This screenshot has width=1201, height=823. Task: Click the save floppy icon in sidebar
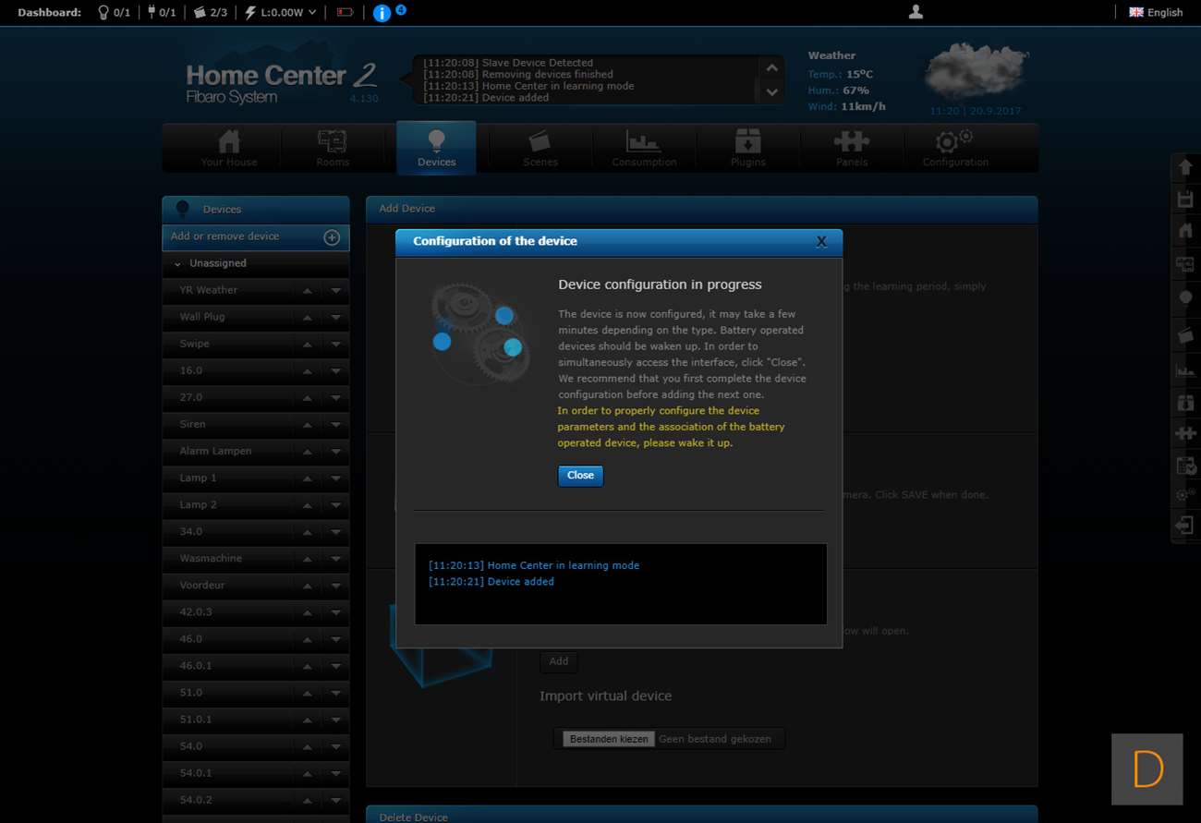pyautogui.click(x=1184, y=199)
